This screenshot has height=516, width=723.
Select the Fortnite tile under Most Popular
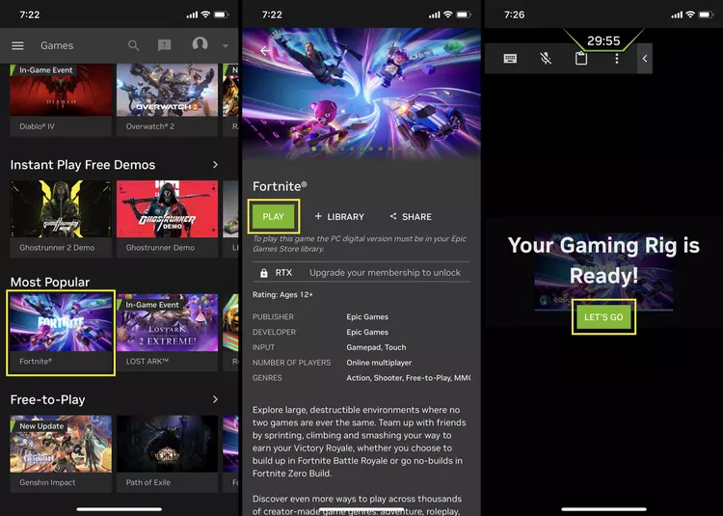[61, 333]
